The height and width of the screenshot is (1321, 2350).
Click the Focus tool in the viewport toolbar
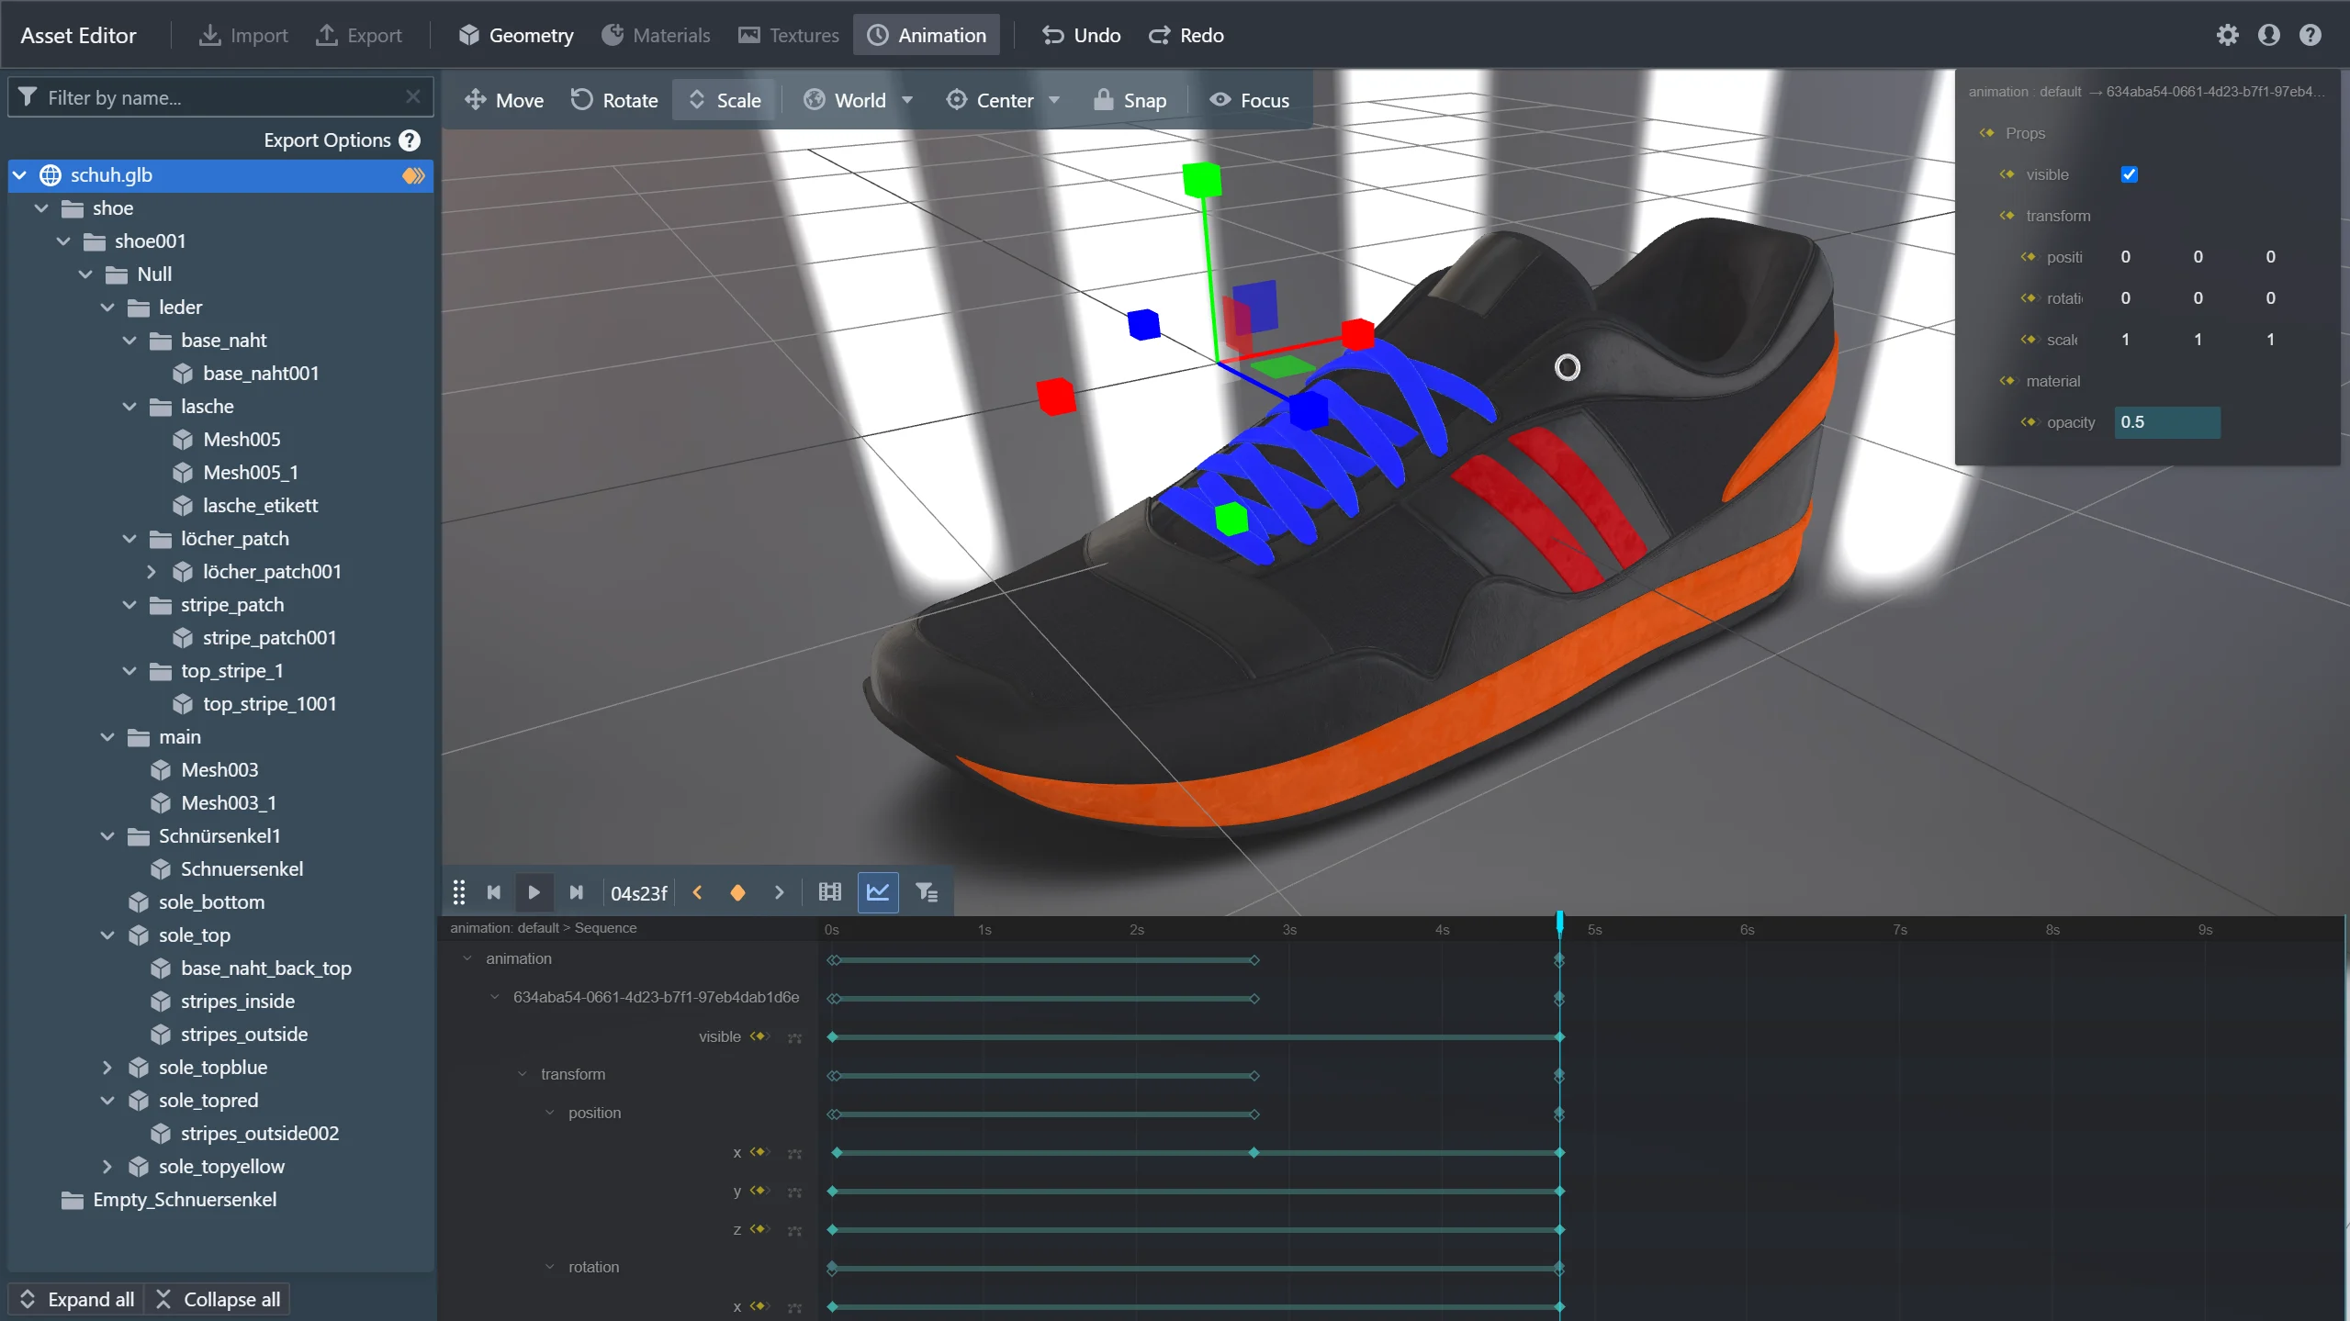[x=1250, y=99]
